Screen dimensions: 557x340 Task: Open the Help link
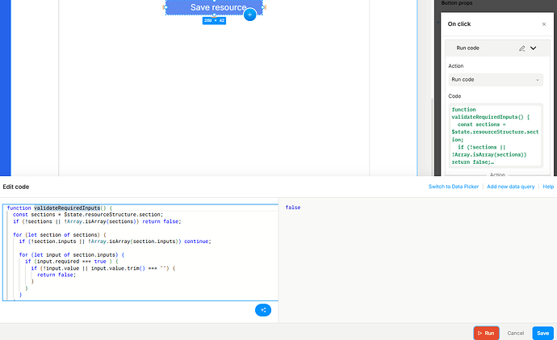tap(548, 187)
